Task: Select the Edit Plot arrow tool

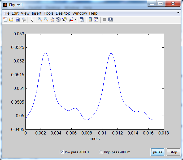Action: 32,19
